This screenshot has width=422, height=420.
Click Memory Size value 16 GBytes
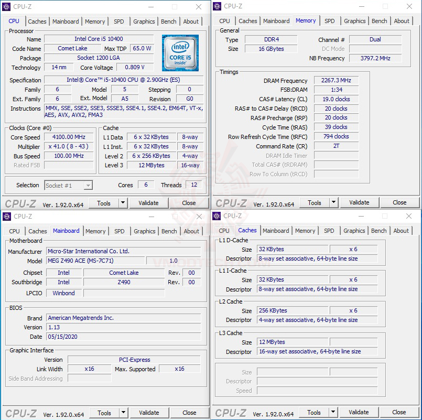click(x=272, y=49)
